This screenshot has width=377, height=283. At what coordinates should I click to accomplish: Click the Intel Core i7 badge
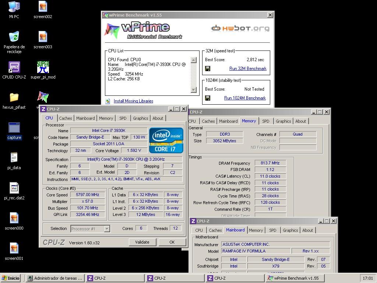coord(166,140)
